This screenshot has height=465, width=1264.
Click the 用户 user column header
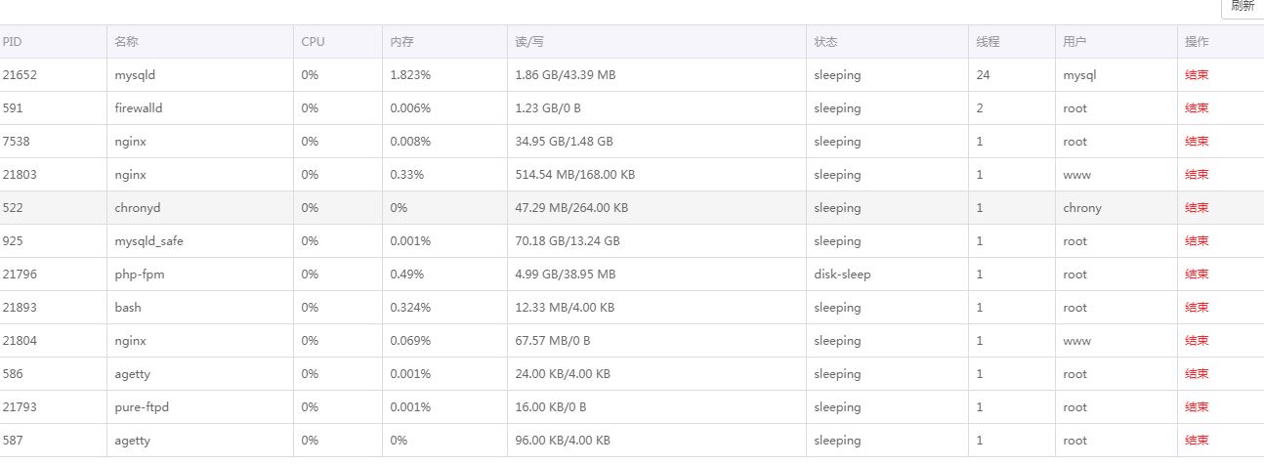pyautogui.click(x=1074, y=42)
